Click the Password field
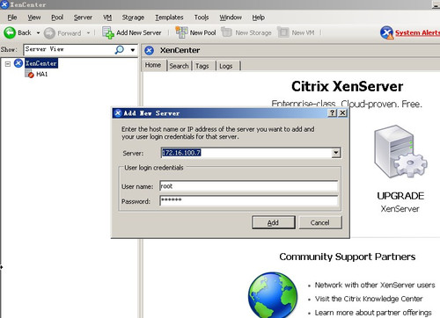 coord(249,200)
